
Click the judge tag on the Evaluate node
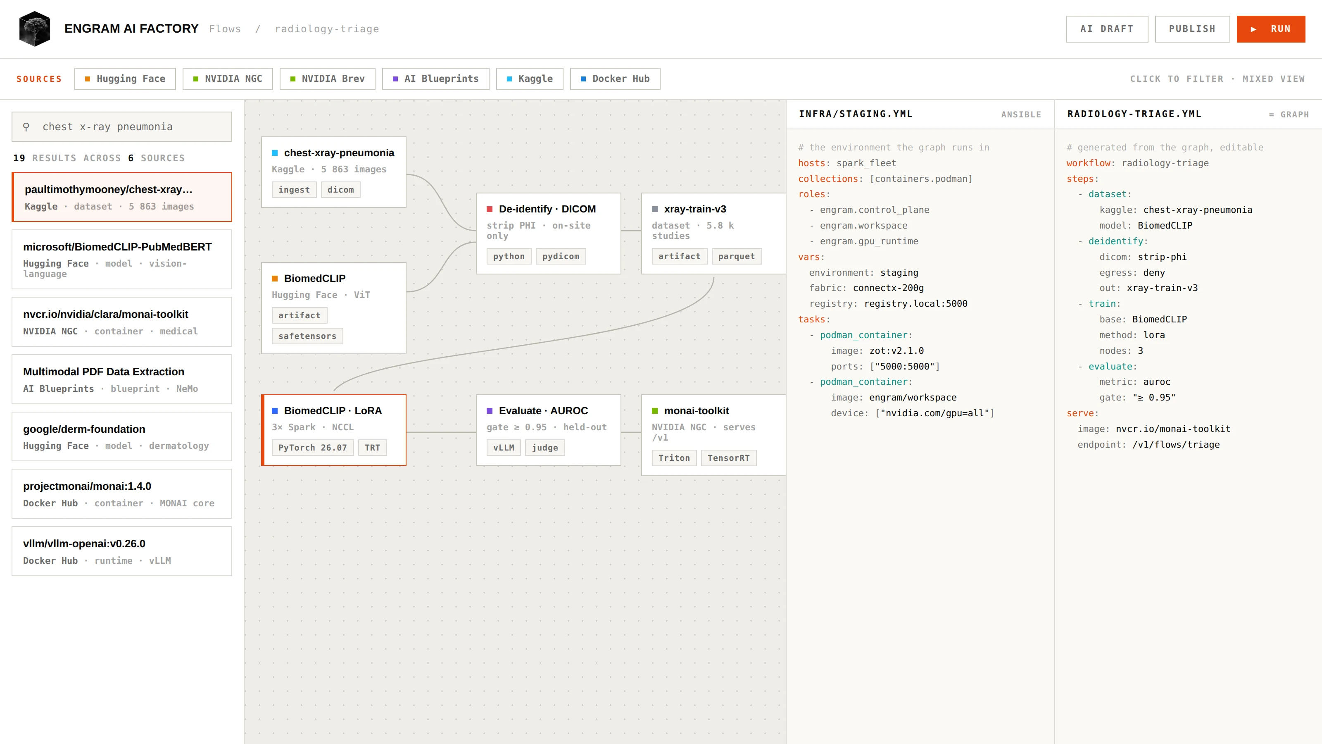[x=545, y=448]
